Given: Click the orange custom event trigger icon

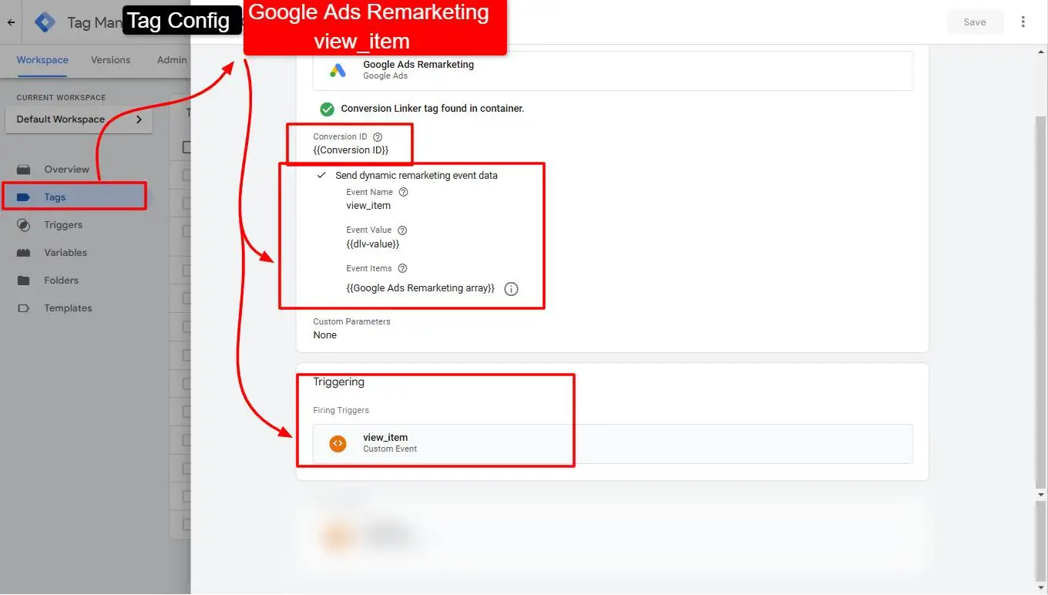Looking at the screenshot, I should tap(338, 443).
